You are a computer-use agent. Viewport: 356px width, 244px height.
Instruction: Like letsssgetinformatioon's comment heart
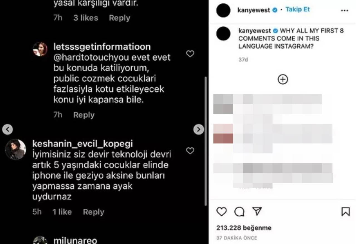pos(190,54)
